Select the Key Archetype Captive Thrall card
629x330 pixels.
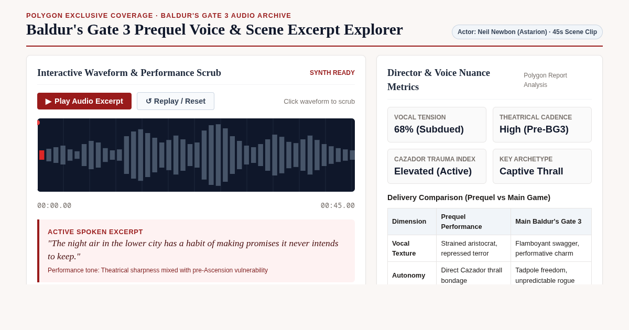(542, 167)
